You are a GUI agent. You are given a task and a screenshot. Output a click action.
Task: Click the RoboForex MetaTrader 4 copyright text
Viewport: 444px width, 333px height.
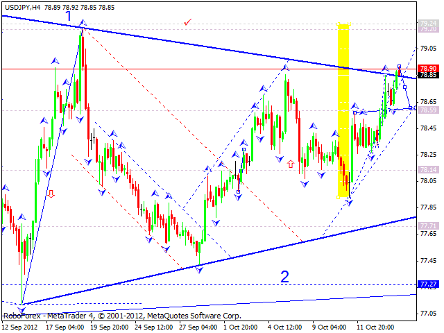[122, 316]
